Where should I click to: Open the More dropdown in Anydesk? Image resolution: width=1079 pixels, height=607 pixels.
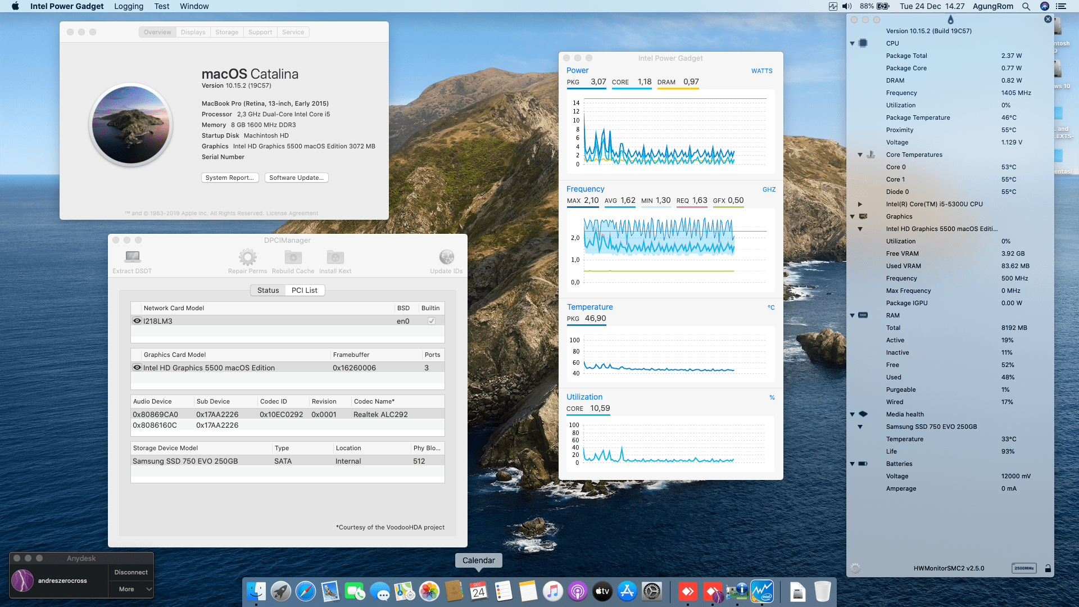click(x=132, y=589)
